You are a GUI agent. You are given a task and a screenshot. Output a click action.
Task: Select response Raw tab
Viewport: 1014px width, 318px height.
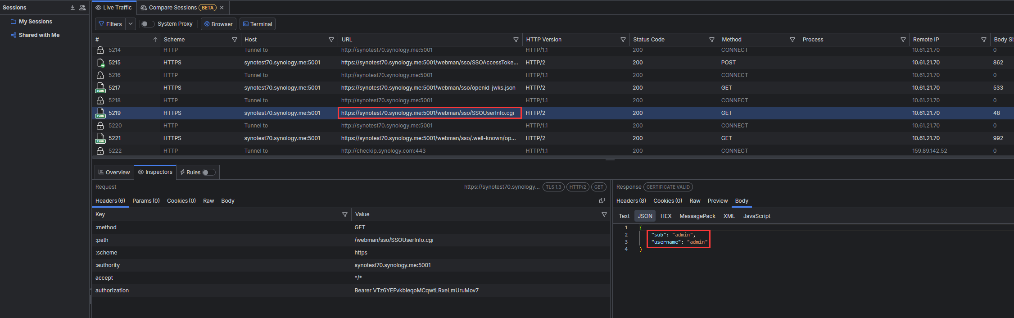click(x=695, y=201)
